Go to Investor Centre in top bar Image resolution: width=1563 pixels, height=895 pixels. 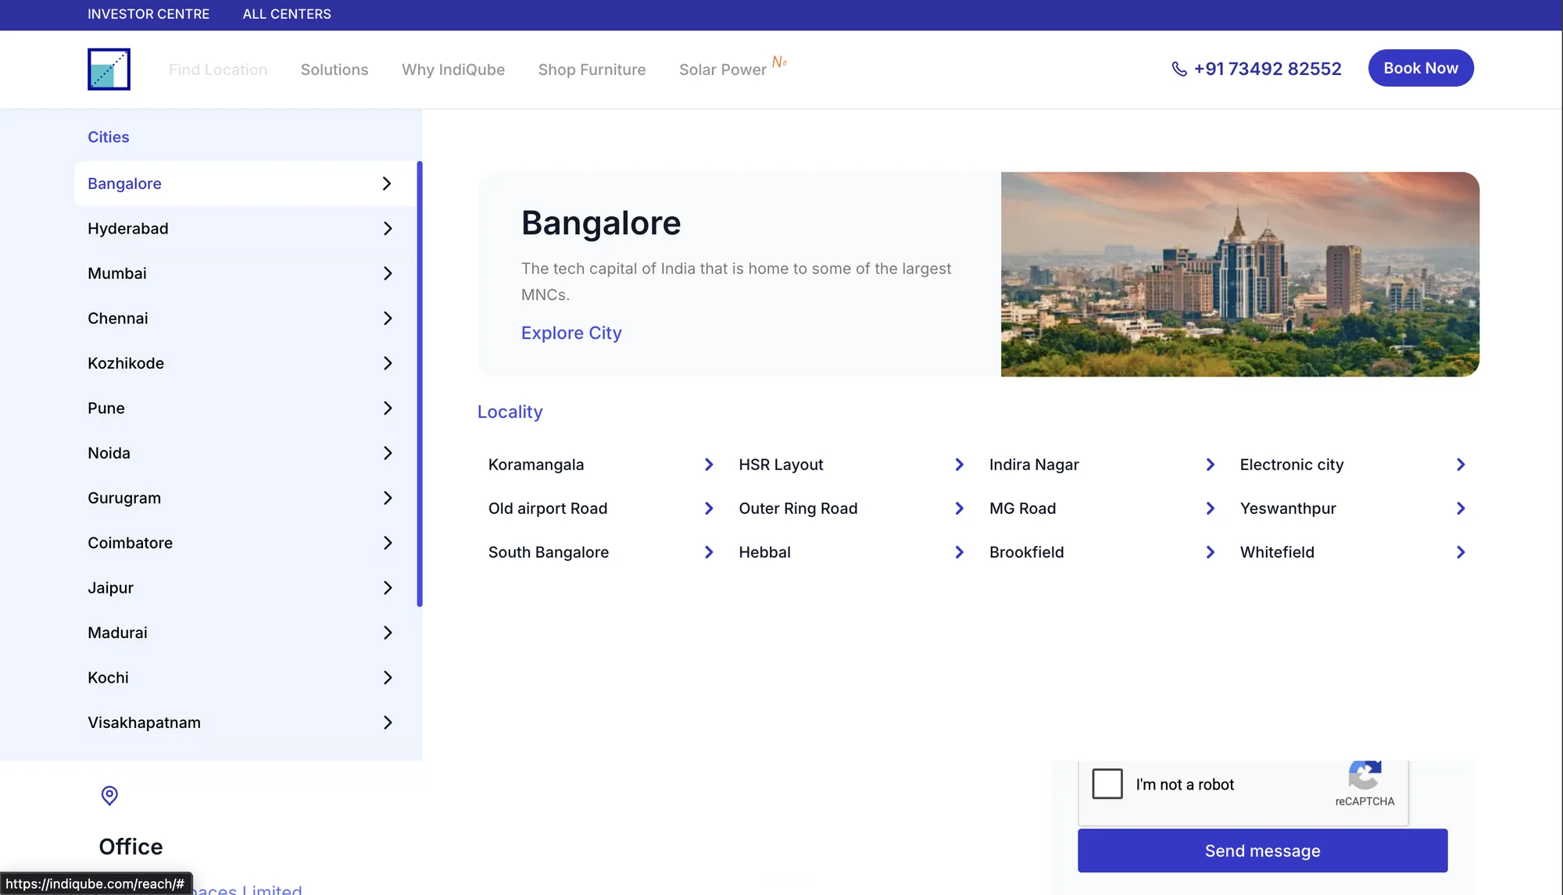148,14
